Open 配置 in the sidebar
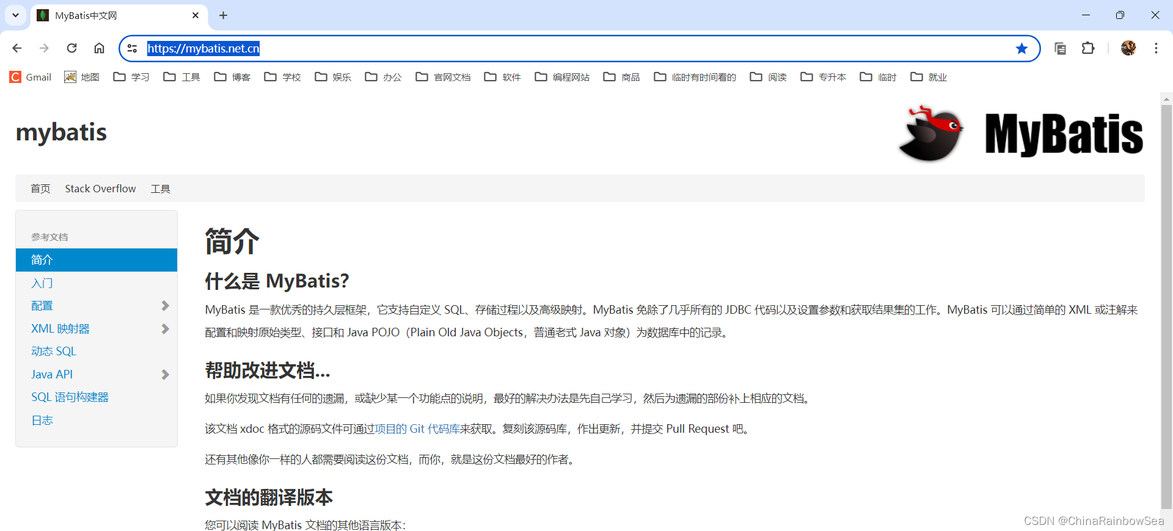Image resolution: width=1173 pixels, height=531 pixels. point(42,306)
